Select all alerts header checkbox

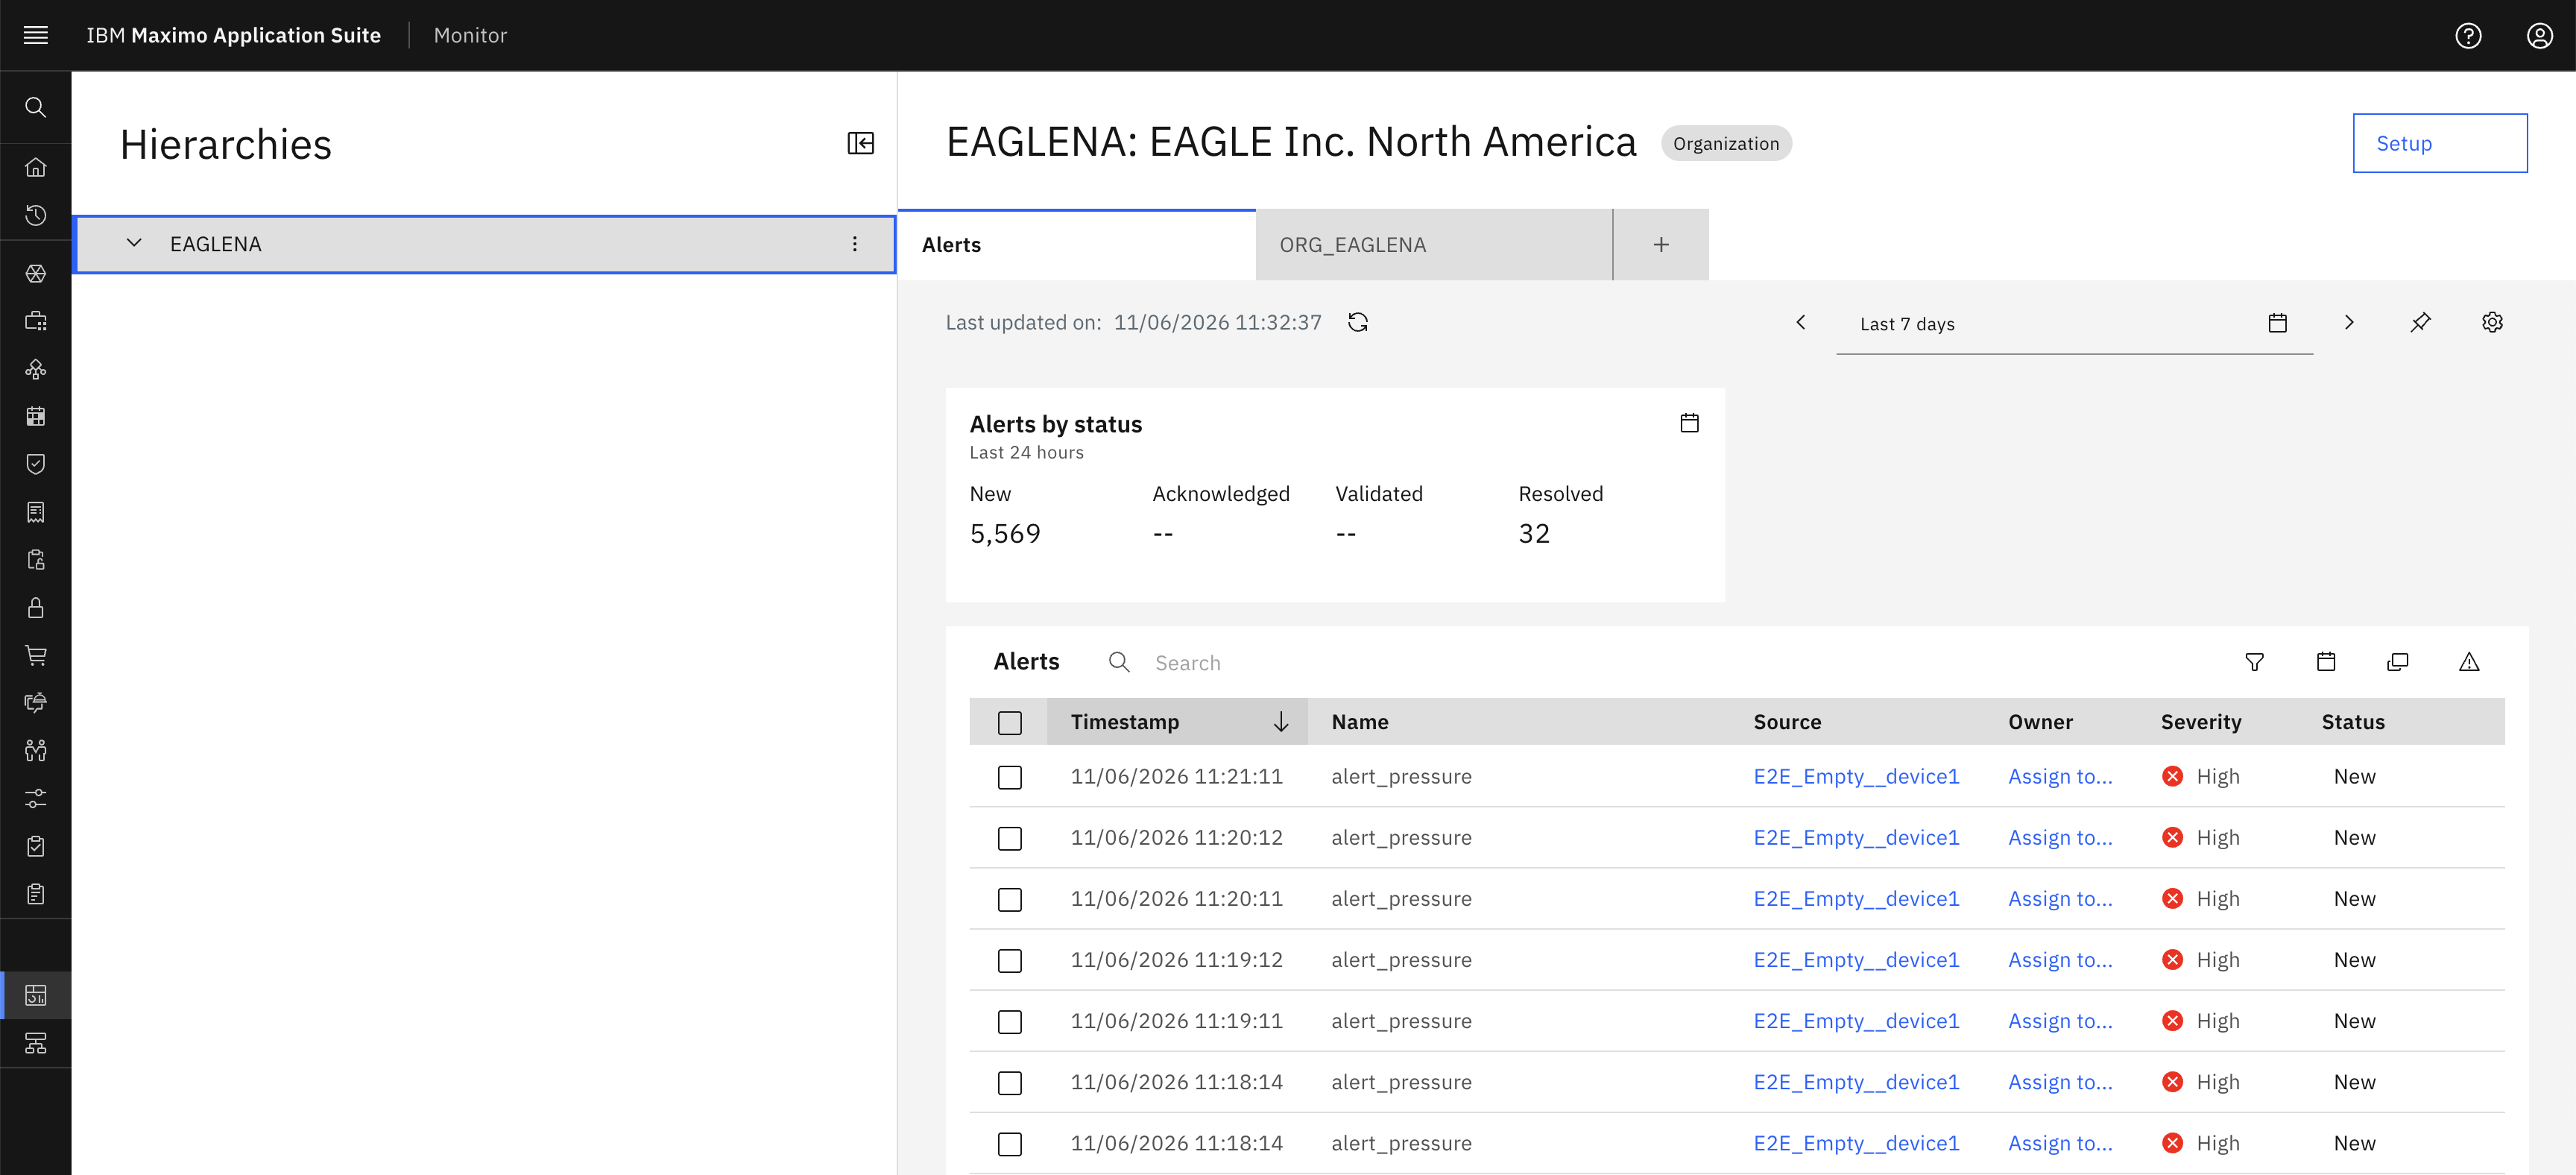1010,722
